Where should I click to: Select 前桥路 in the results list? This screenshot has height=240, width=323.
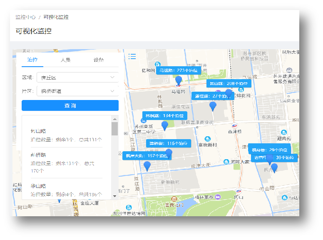tap(38, 155)
